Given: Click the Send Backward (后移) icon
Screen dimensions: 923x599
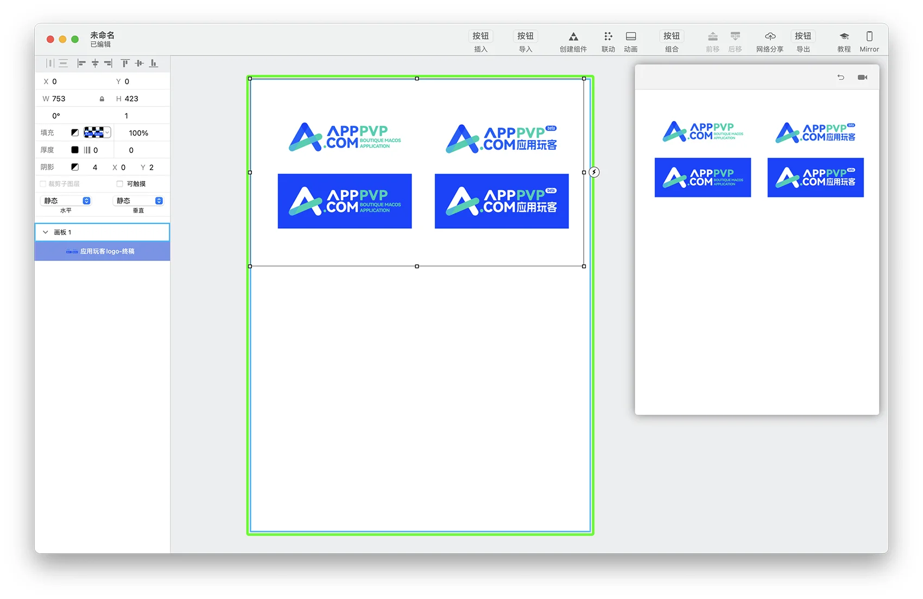Looking at the screenshot, I should pos(735,36).
